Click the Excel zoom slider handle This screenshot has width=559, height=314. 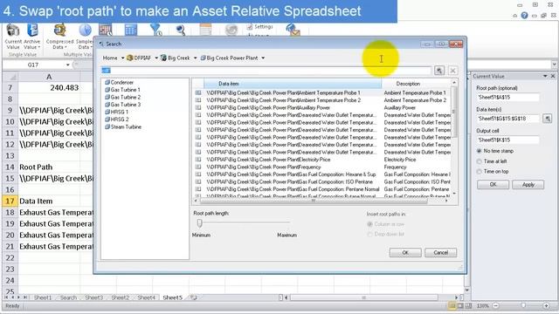[x=523, y=306]
